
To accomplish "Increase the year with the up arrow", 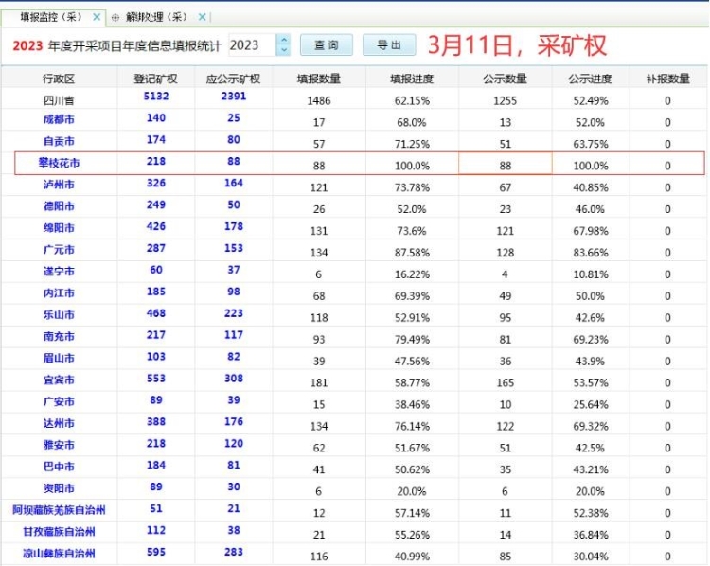I will (283, 40).
